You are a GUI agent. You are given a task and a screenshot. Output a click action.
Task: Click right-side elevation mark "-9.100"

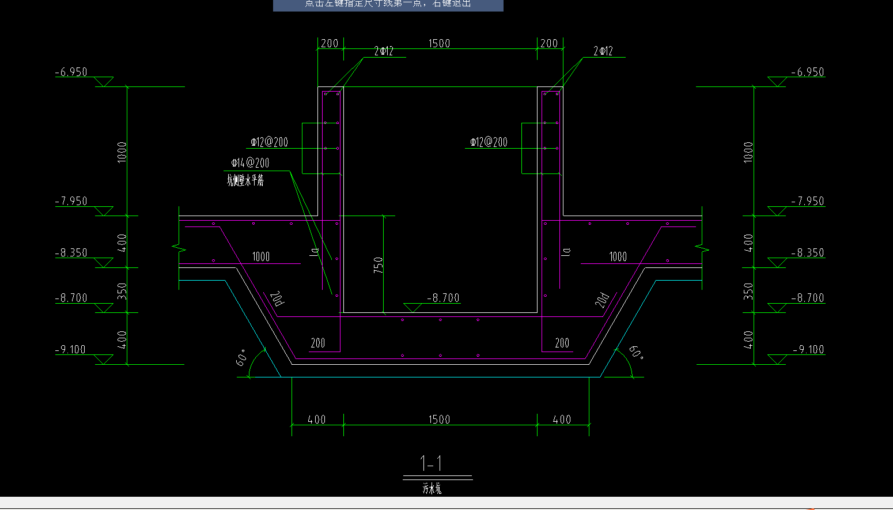pyautogui.click(x=808, y=349)
